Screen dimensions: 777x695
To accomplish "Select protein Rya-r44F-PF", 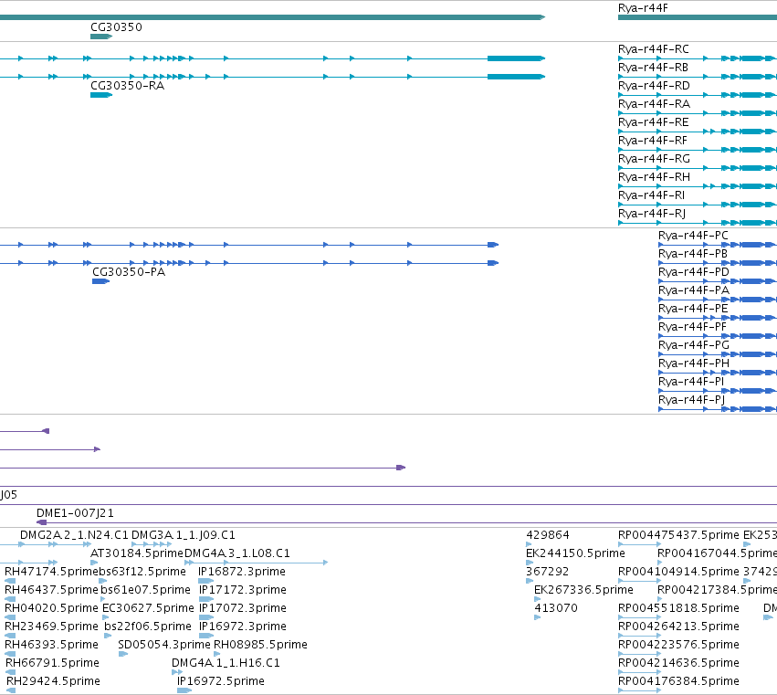I will [692, 327].
